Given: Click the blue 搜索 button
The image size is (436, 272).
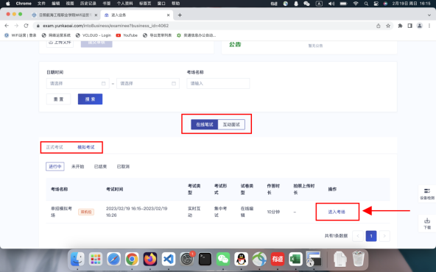Looking at the screenshot, I should (x=90, y=99).
